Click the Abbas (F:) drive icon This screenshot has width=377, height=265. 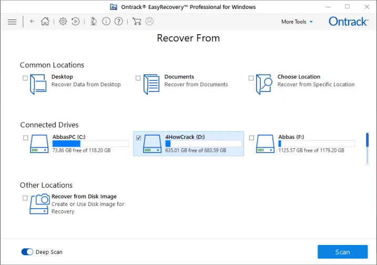(265, 144)
